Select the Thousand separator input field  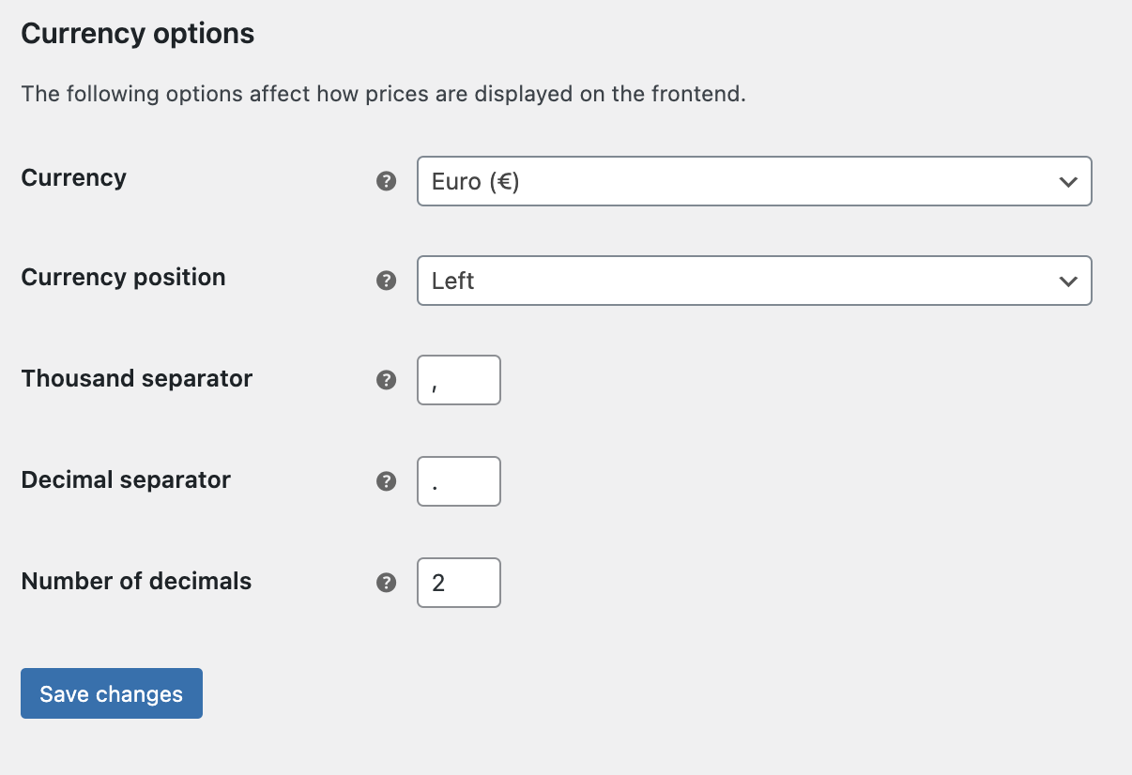coord(458,380)
